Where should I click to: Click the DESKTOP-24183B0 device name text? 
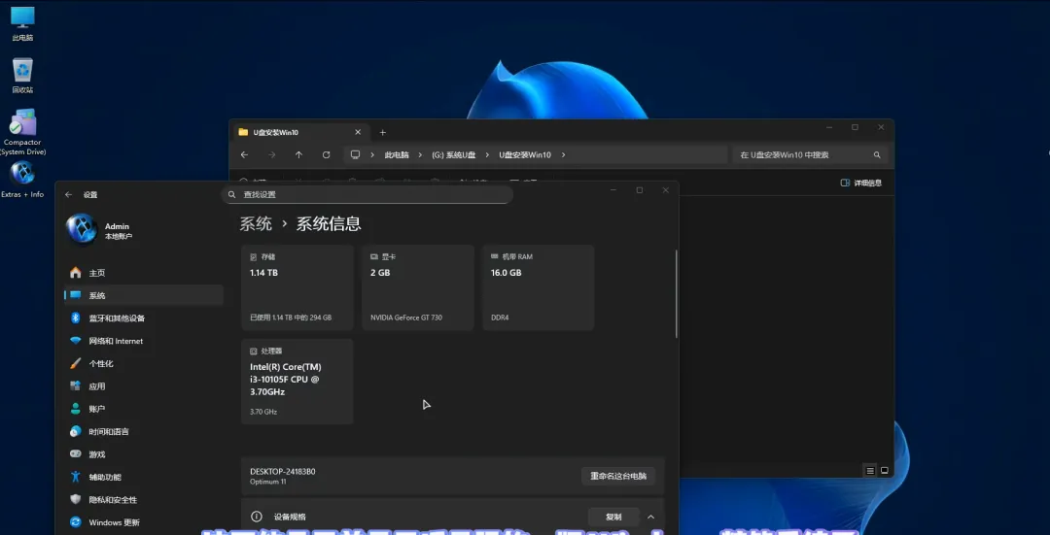(x=283, y=472)
